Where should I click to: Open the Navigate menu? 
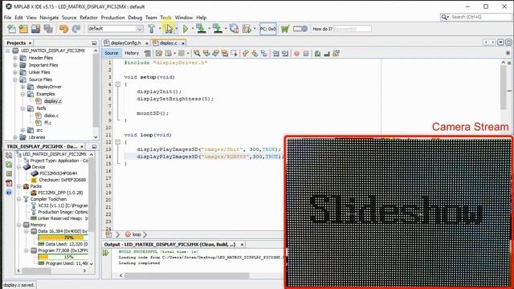click(49, 18)
